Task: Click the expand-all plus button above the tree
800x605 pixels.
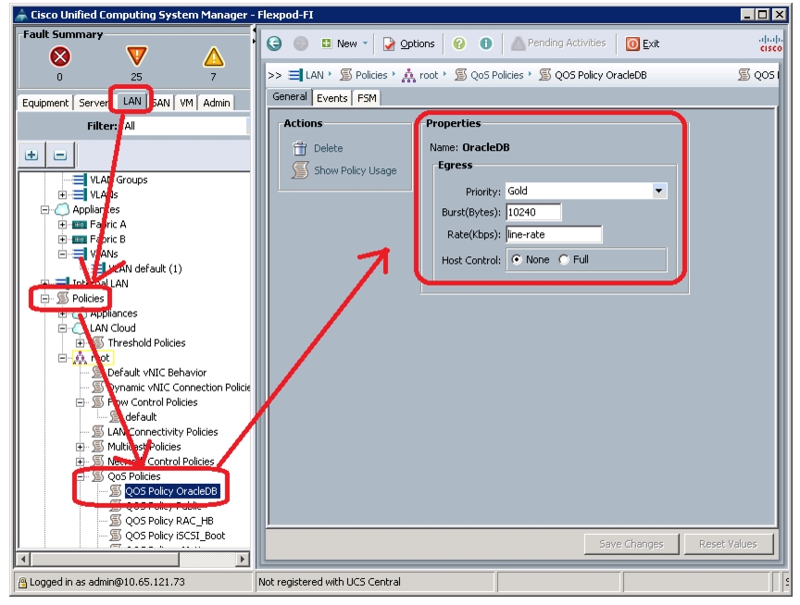Action: pos(31,154)
